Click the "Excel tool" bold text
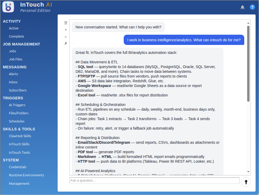The width and height of the screenshot is (259, 195). [x=86, y=95]
